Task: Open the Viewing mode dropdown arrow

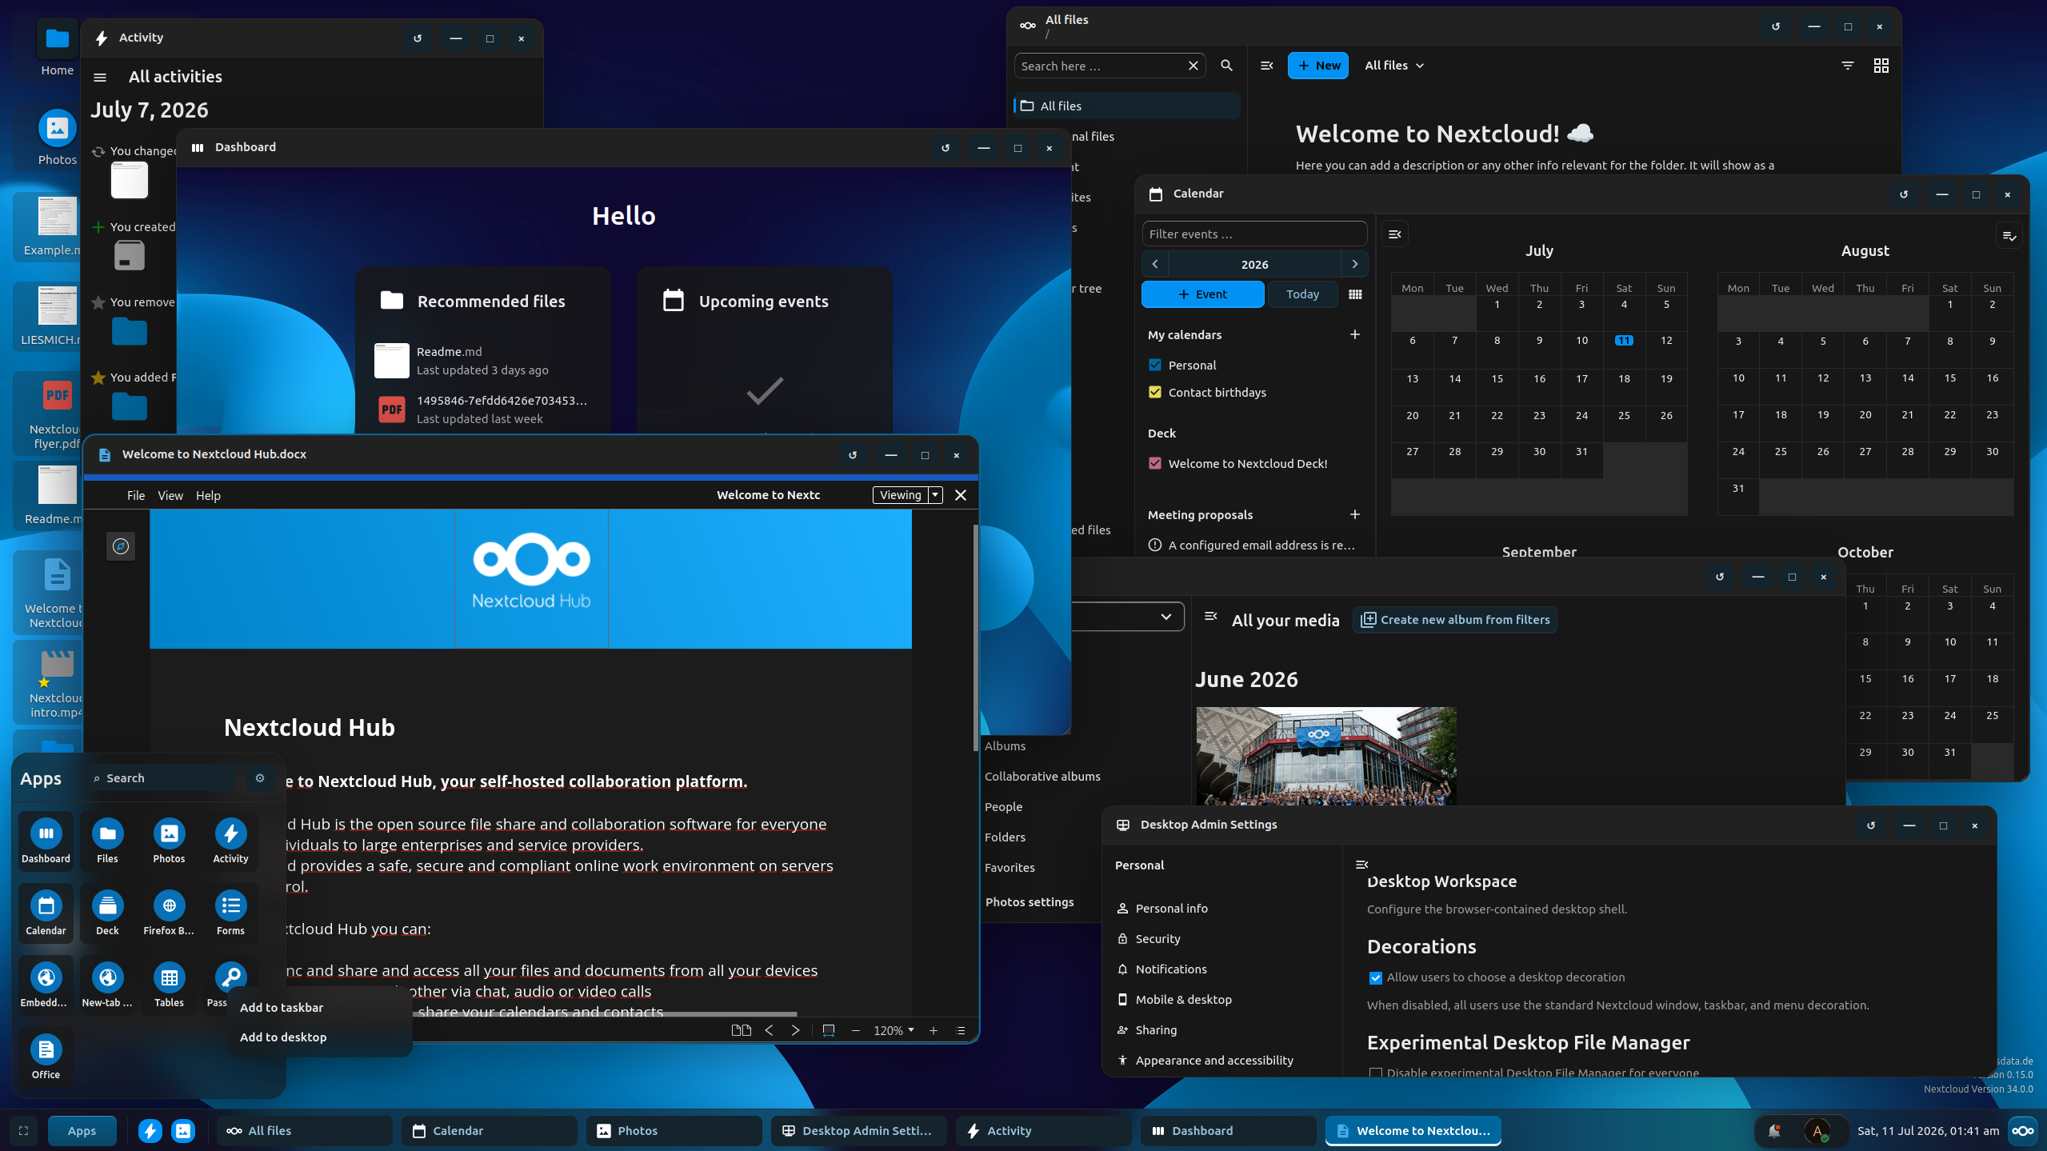Action: 934,495
